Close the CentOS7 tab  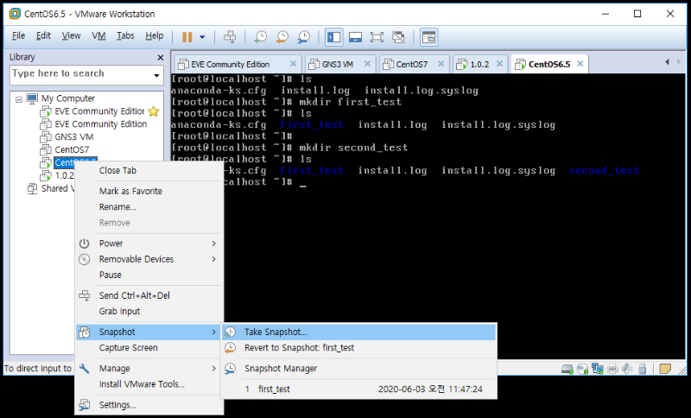pyautogui.click(x=441, y=64)
